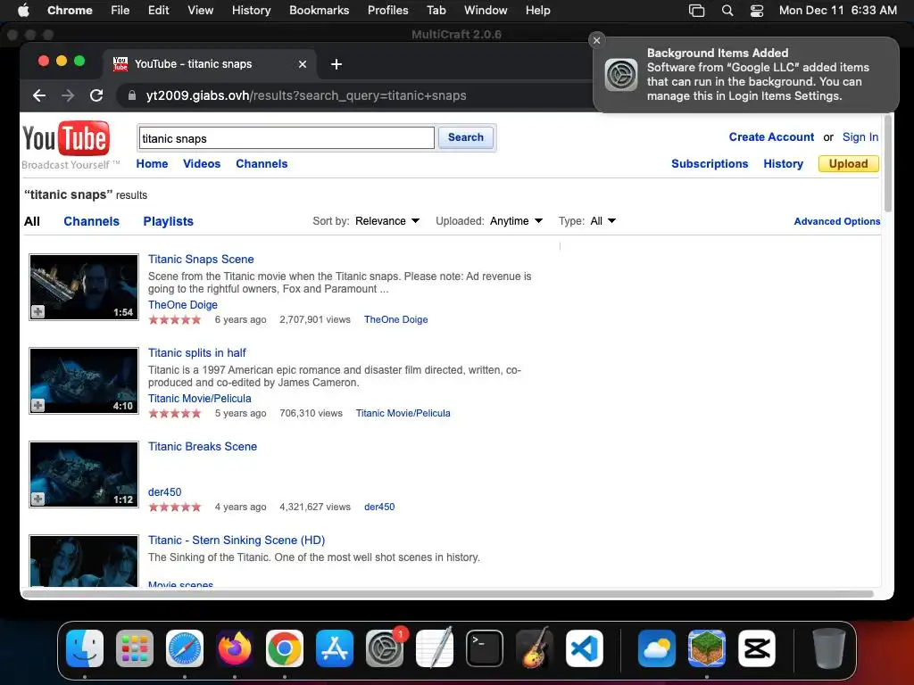
Task: Click the horizontal scrollbar at the page bottom
Action: click(448, 594)
